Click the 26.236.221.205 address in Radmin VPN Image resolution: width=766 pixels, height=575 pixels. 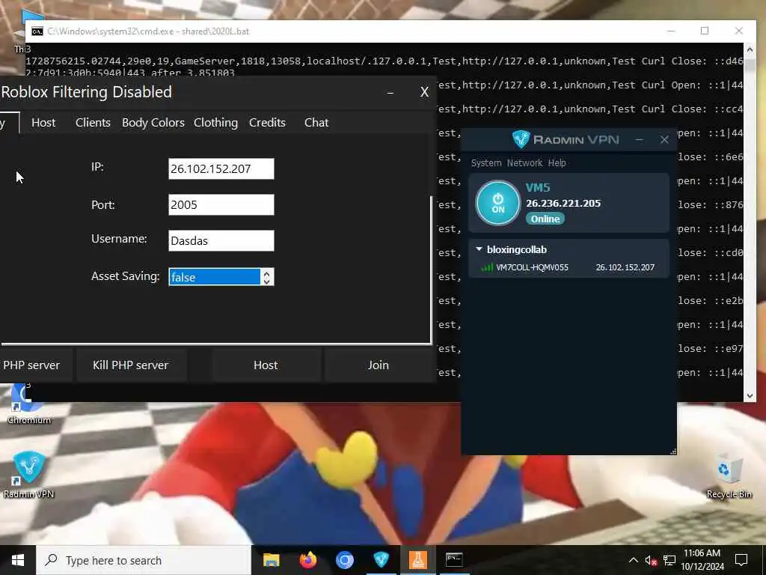pos(563,204)
